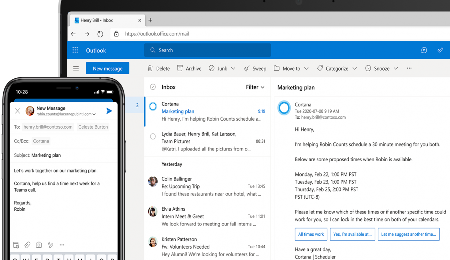Click the Yesterday group header
Image resolution: width=450 pixels, height=260 pixels.
pos(172,164)
